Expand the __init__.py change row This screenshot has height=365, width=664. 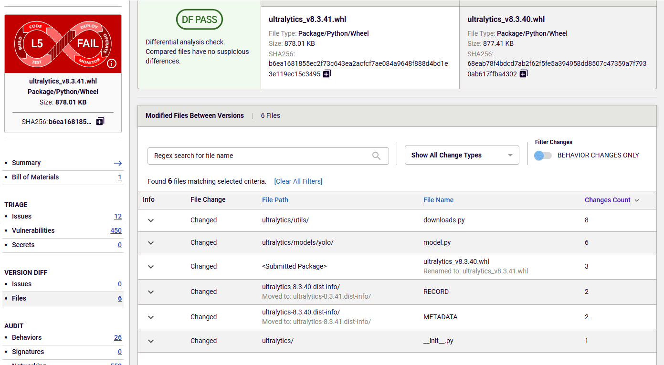pyautogui.click(x=150, y=341)
